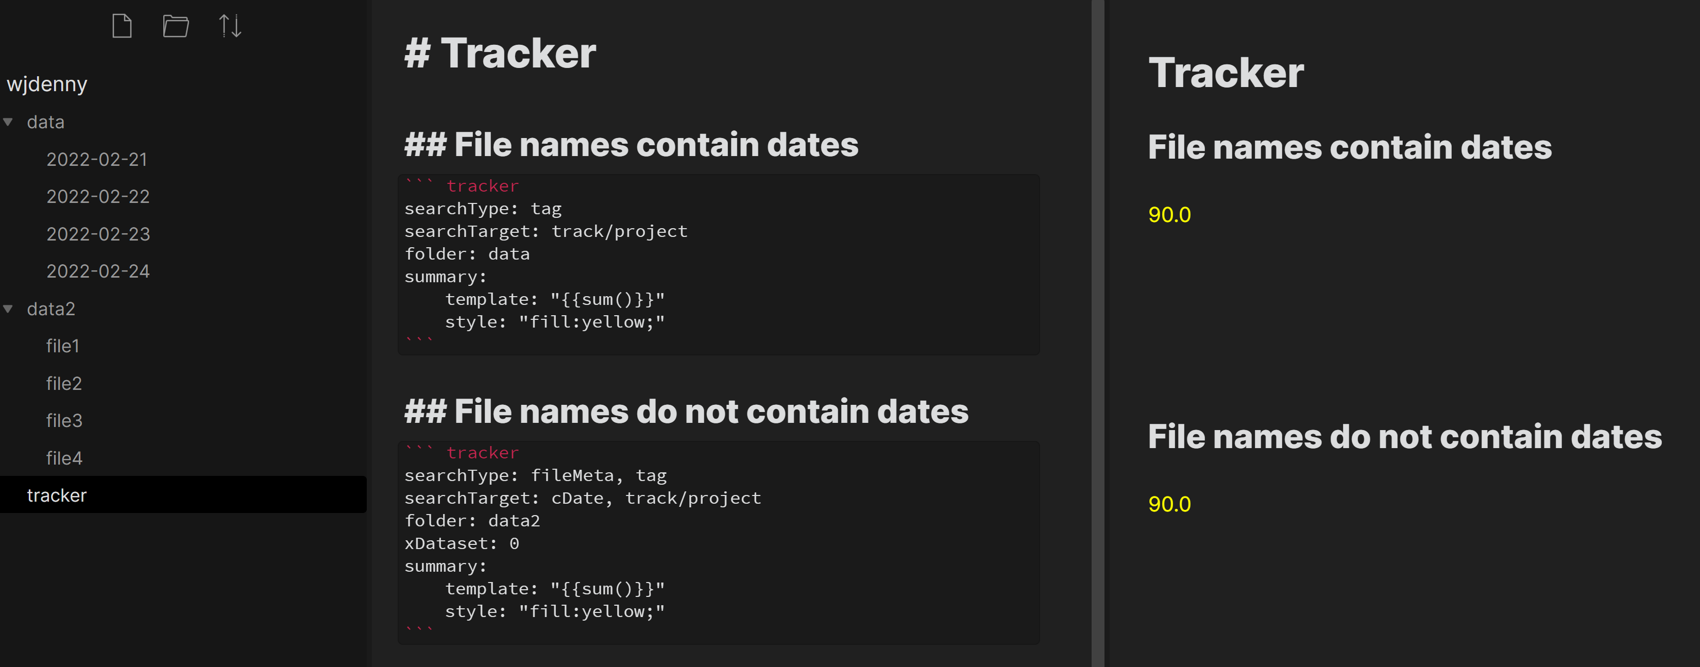Select file2 in data2
This screenshot has width=1700, height=667.
63,383
